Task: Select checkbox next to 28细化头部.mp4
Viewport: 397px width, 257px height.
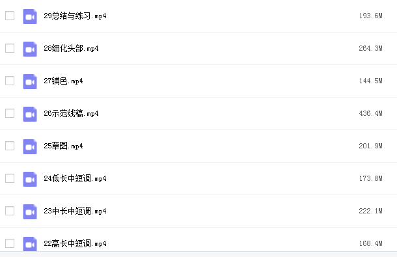Action: [10, 48]
